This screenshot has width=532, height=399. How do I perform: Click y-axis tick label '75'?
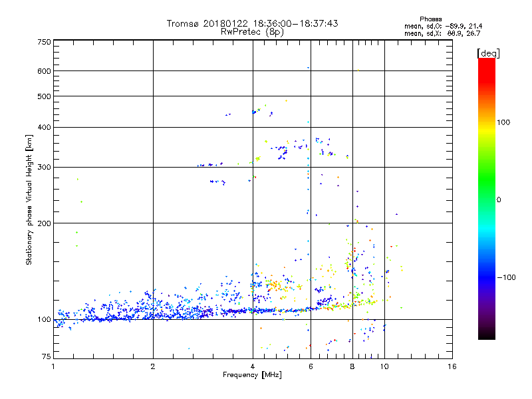point(47,356)
